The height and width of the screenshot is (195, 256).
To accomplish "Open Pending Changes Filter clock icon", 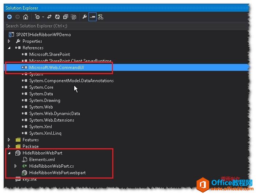I will 37,17.
